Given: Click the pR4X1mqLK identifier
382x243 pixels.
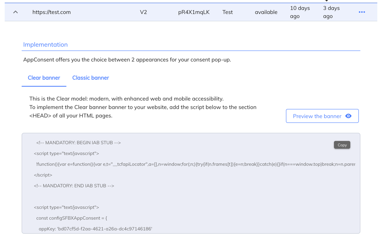Looking at the screenshot, I should coord(194,12).
